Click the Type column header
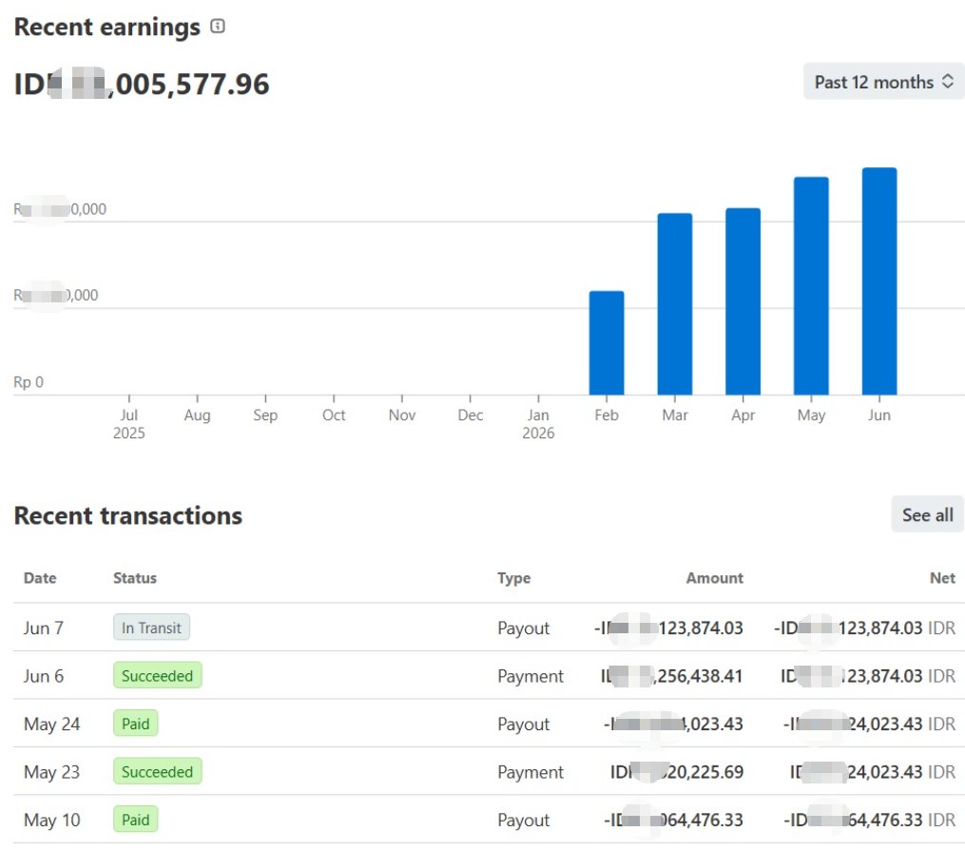Image resolution: width=965 pixels, height=851 pixels. [x=514, y=578]
